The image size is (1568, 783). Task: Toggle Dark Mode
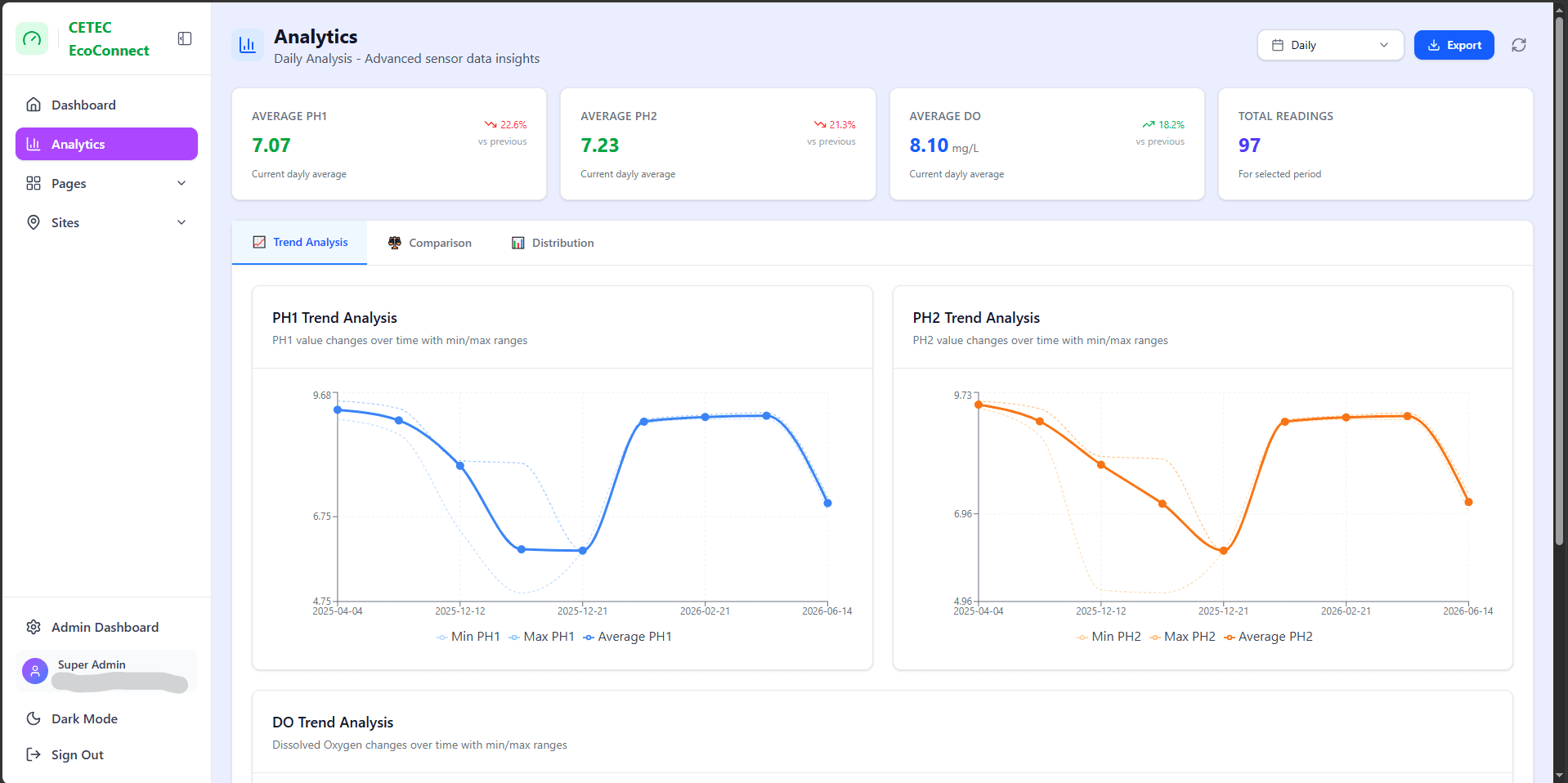coord(106,718)
